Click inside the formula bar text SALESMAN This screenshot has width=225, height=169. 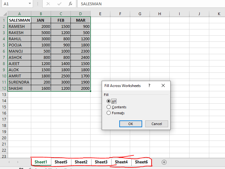pos(91,4)
